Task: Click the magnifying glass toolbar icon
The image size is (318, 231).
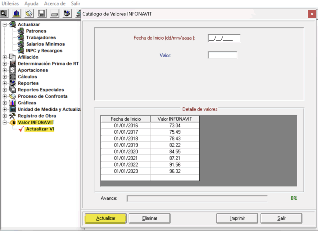Action: click(4, 14)
